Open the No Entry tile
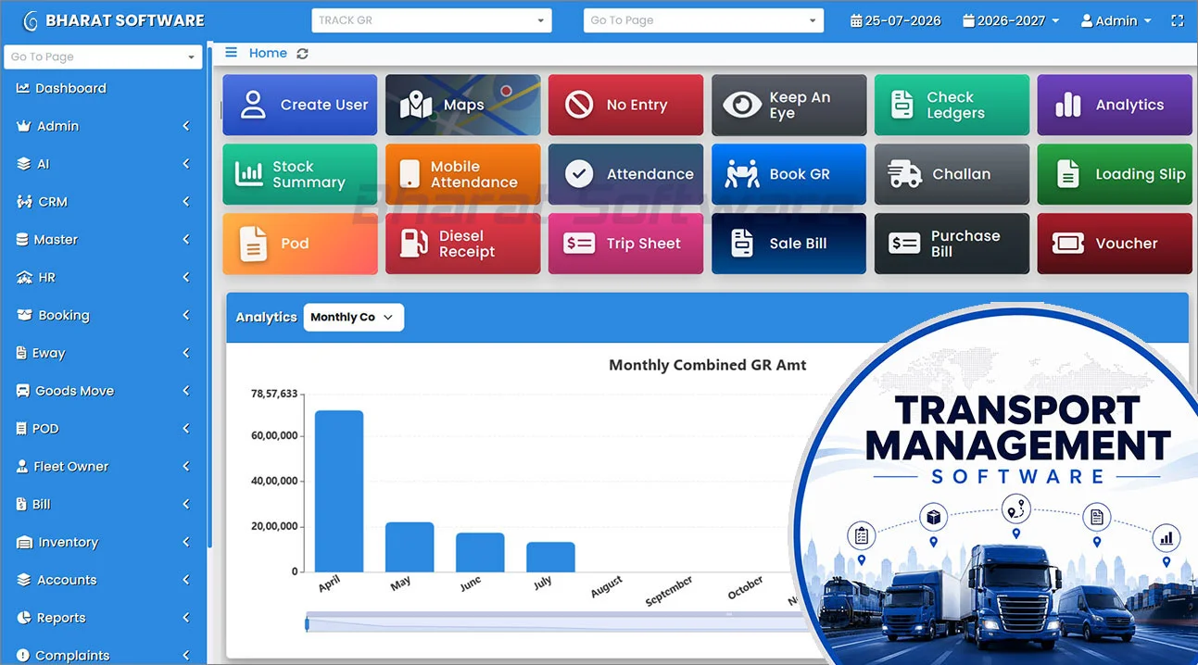The height and width of the screenshot is (665, 1198). pyautogui.click(x=625, y=105)
